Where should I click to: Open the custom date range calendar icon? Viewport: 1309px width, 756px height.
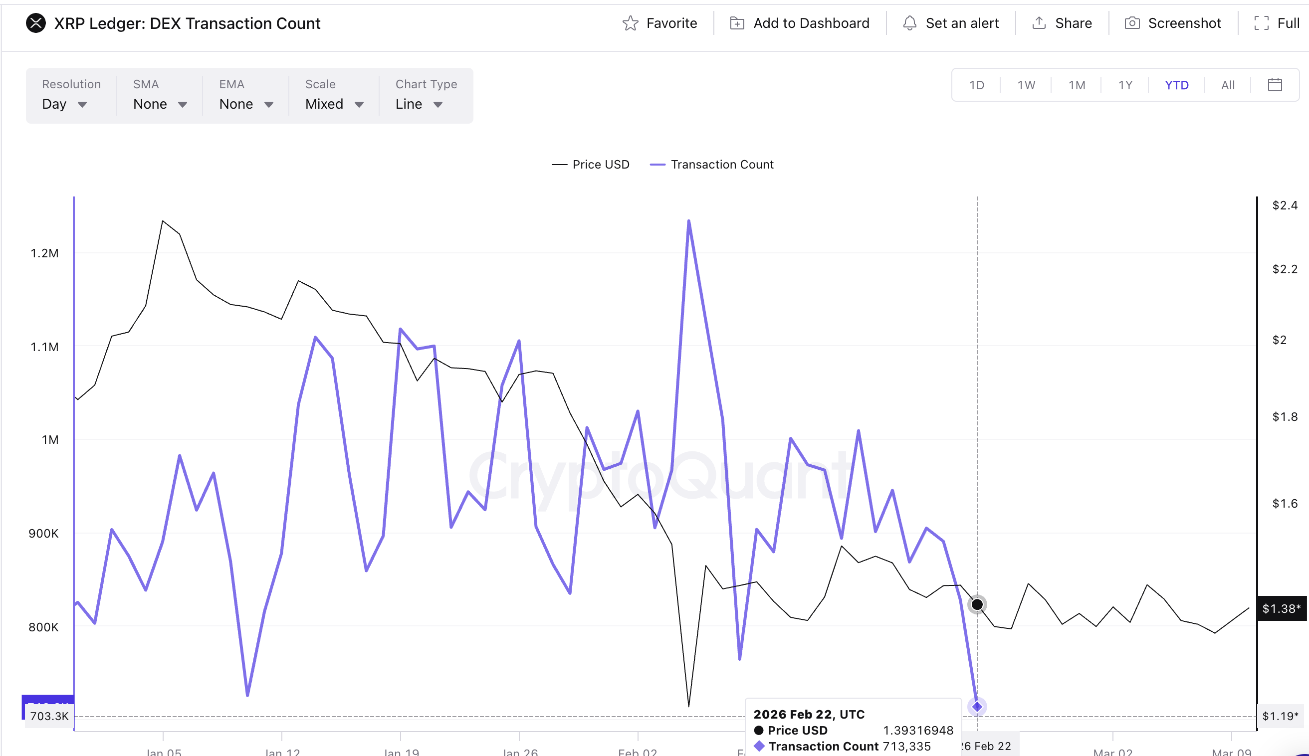1276,85
